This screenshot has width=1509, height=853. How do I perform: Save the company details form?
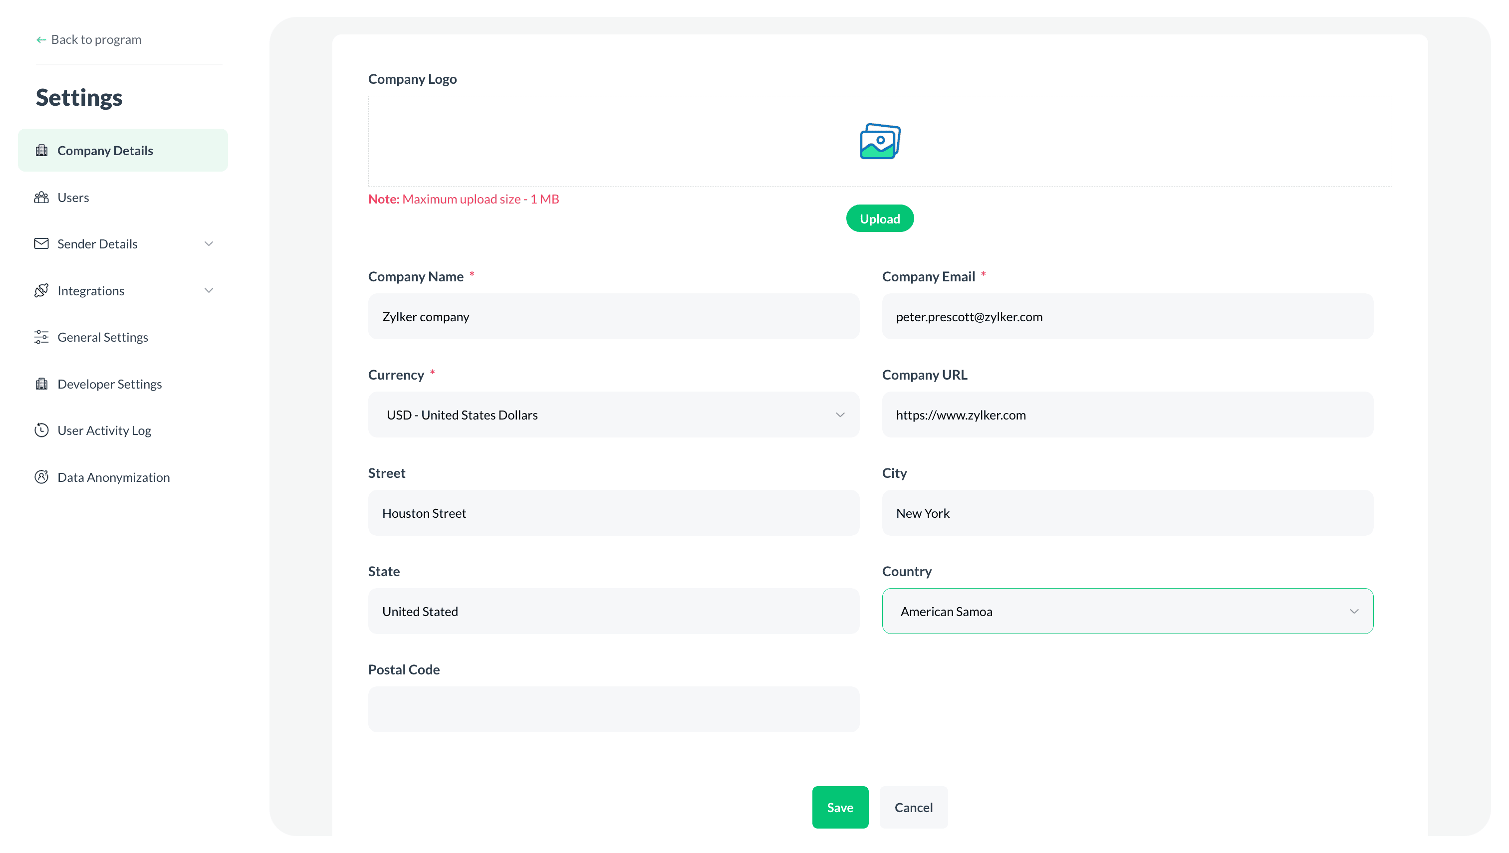tap(840, 807)
